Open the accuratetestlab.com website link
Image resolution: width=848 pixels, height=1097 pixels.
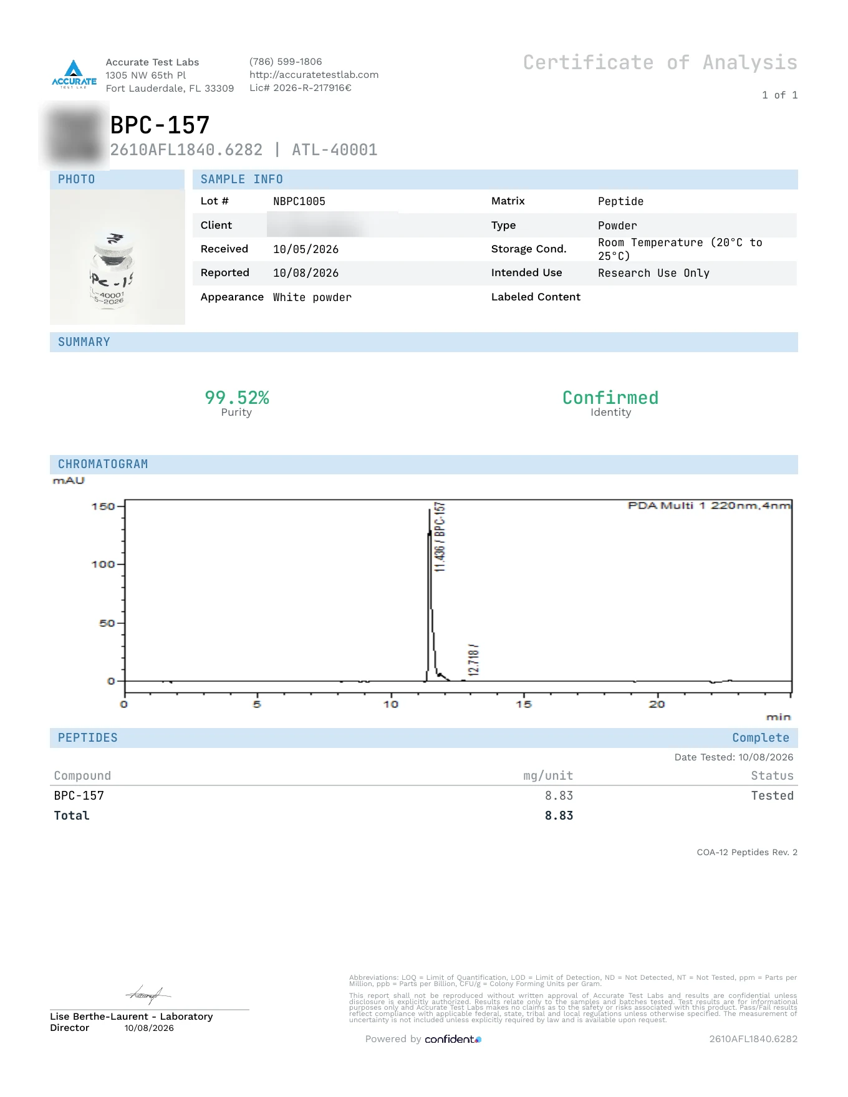coord(314,75)
